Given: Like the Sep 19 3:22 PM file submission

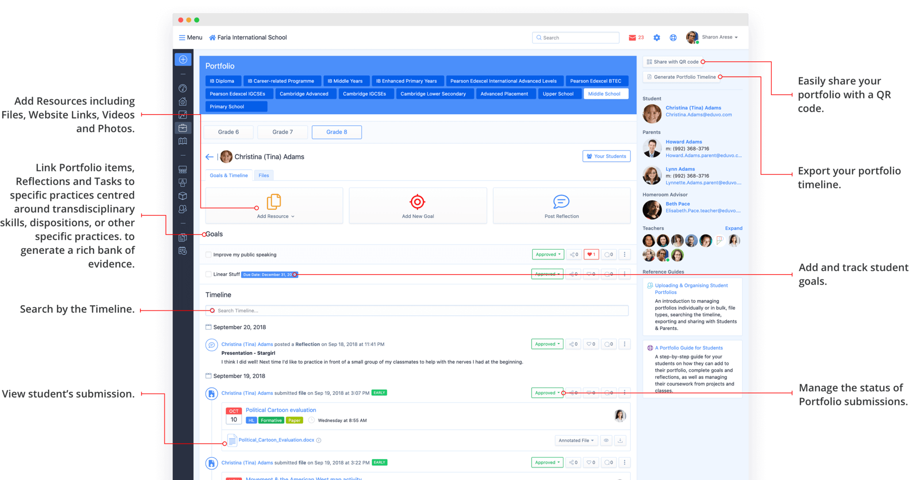Looking at the screenshot, I should 591,462.
